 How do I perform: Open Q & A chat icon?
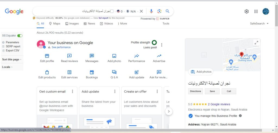(x=114, y=72)
